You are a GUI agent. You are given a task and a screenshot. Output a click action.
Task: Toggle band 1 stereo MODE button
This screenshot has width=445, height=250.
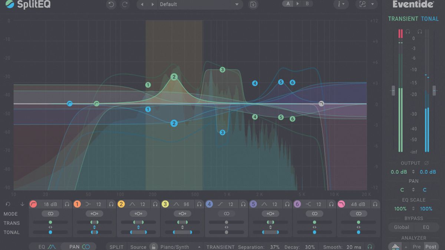(94, 214)
